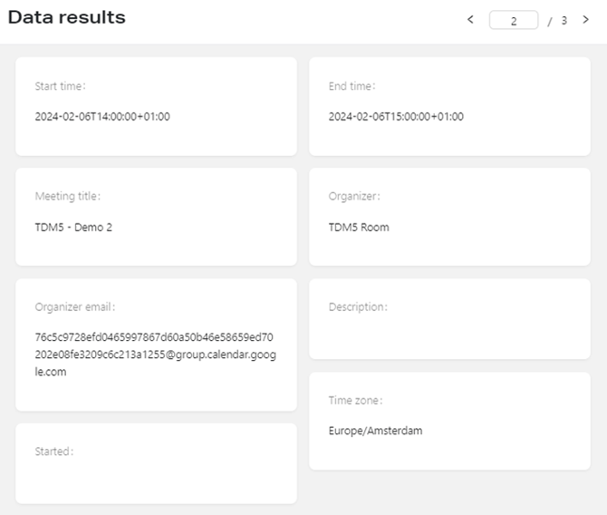Image resolution: width=607 pixels, height=515 pixels.
Task: Click the Time zone label
Action: [x=355, y=400]
